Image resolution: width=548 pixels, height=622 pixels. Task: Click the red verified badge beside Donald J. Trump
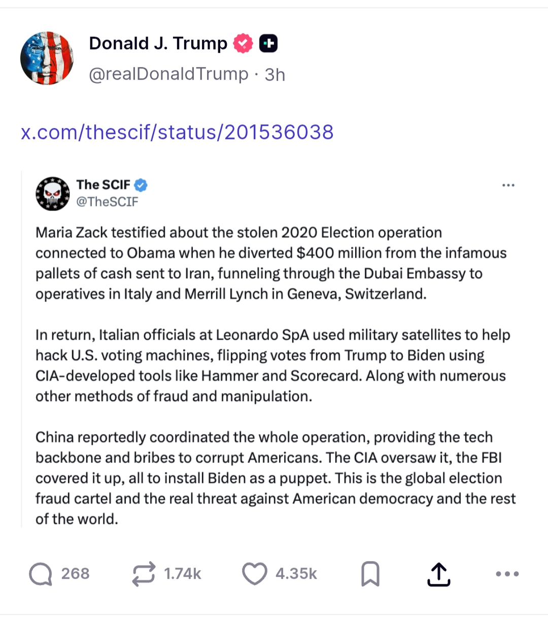pos(243,44)
